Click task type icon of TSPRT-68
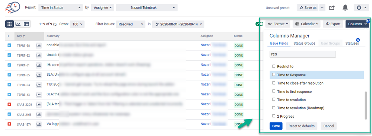The width and height of the screenshot is (372, 136). click(x=9, y=45)
